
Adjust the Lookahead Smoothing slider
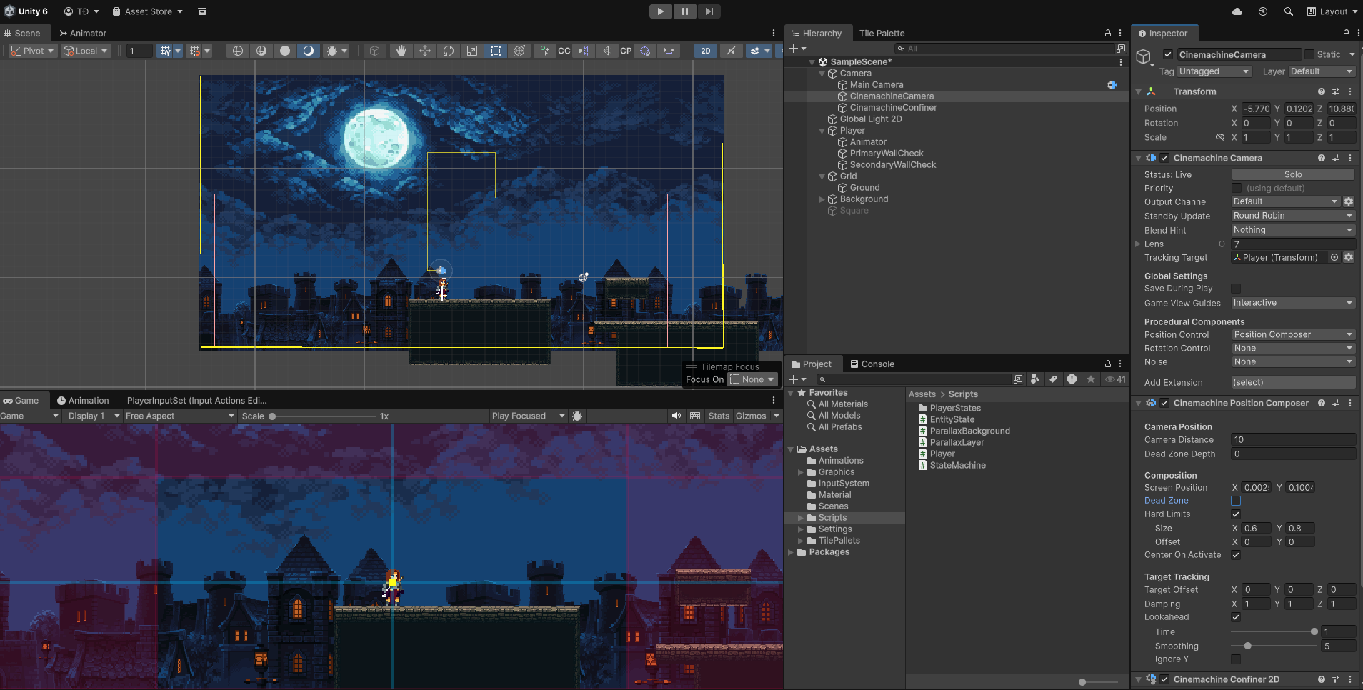pyautogui.click(x=1248, y=646)
